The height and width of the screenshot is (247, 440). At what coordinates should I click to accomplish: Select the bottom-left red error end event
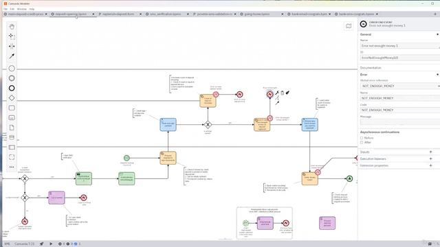click(25, 222)
